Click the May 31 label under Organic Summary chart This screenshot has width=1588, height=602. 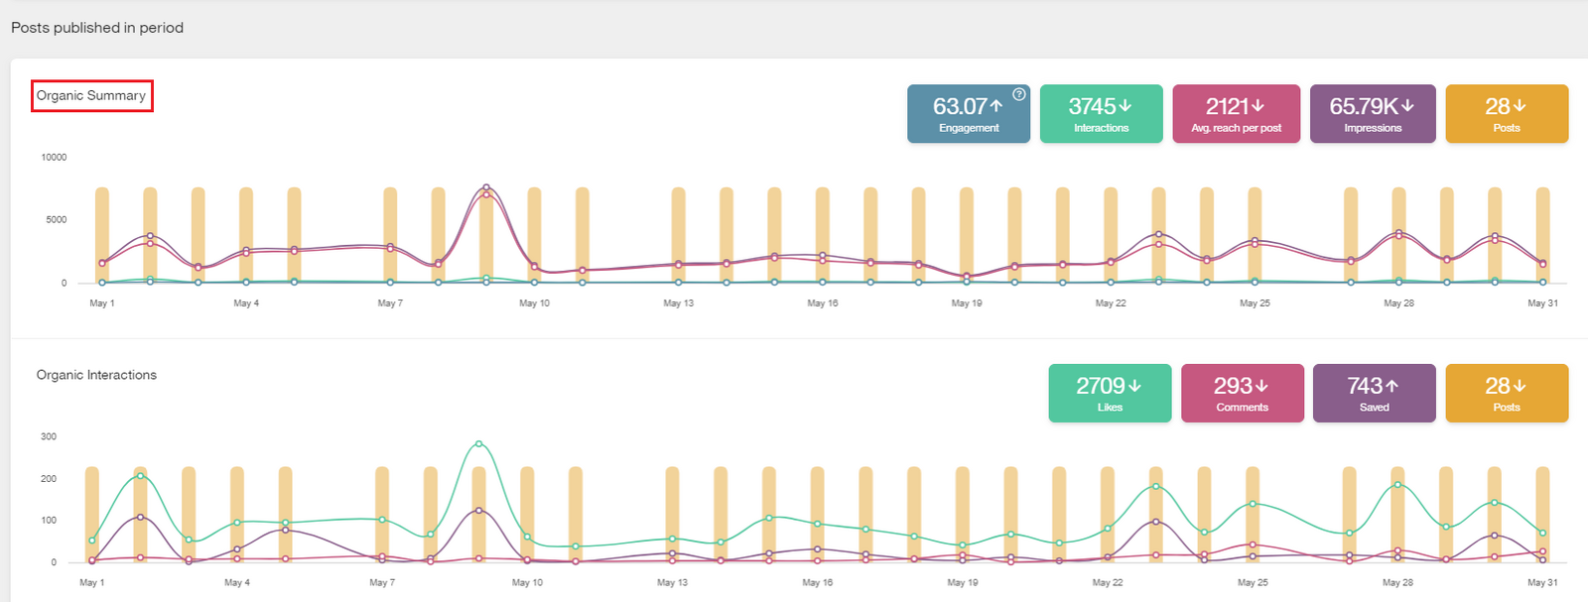click(x=1542, y=303)
